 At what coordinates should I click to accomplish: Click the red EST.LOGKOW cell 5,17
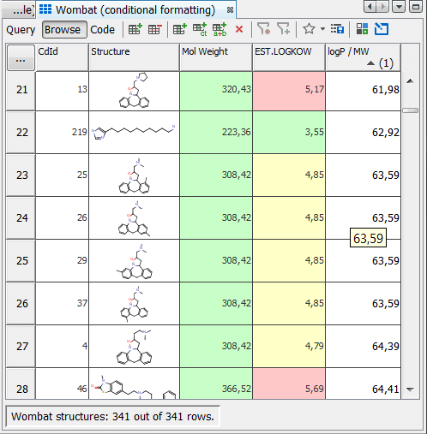tap(289, 91)
